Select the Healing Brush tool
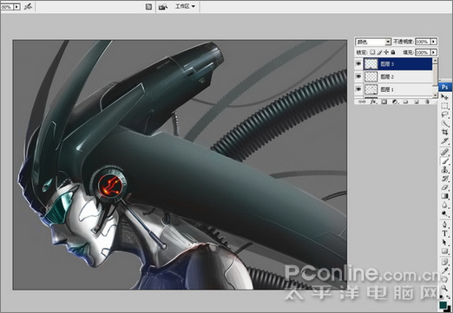 click(x=444, y=152)
